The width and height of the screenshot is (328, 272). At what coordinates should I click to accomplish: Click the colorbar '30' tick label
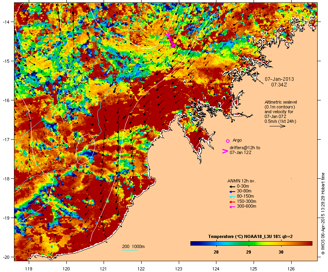point(281,252)
